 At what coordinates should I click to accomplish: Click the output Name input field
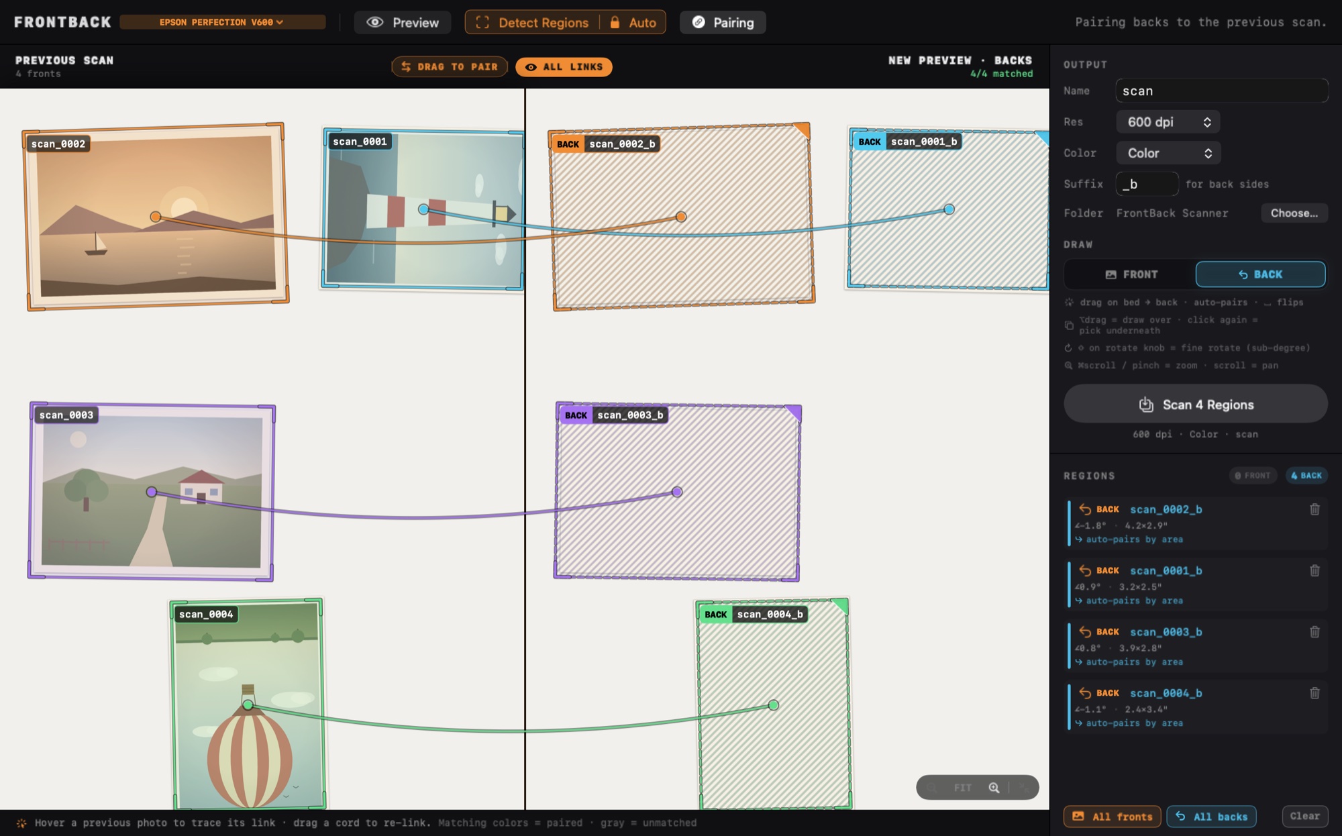1221,91
